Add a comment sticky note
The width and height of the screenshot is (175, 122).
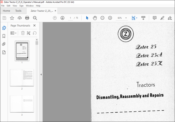pos(155,18)
